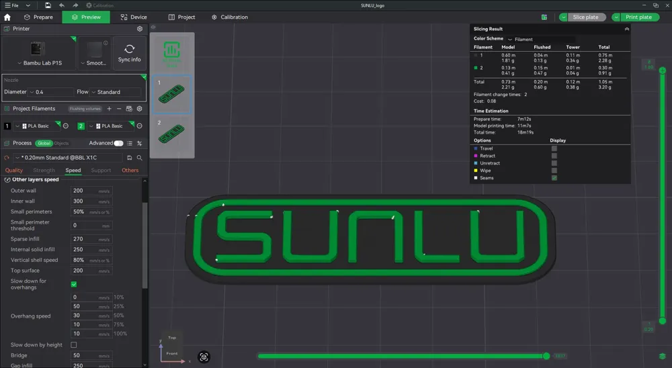Screen dimensions: 672x368
Task: Click the Home icon
Action: [x=7, y=17]
